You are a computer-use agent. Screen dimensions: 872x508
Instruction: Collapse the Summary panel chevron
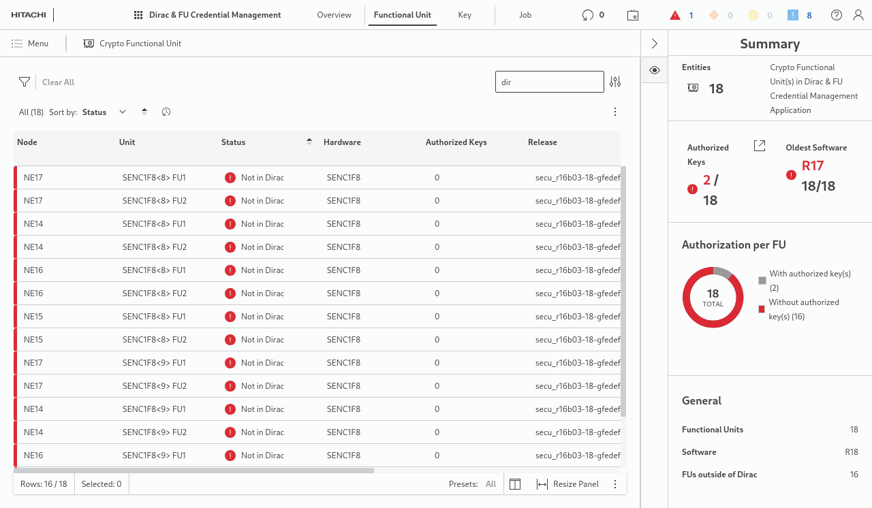click(x=654, y=44)
